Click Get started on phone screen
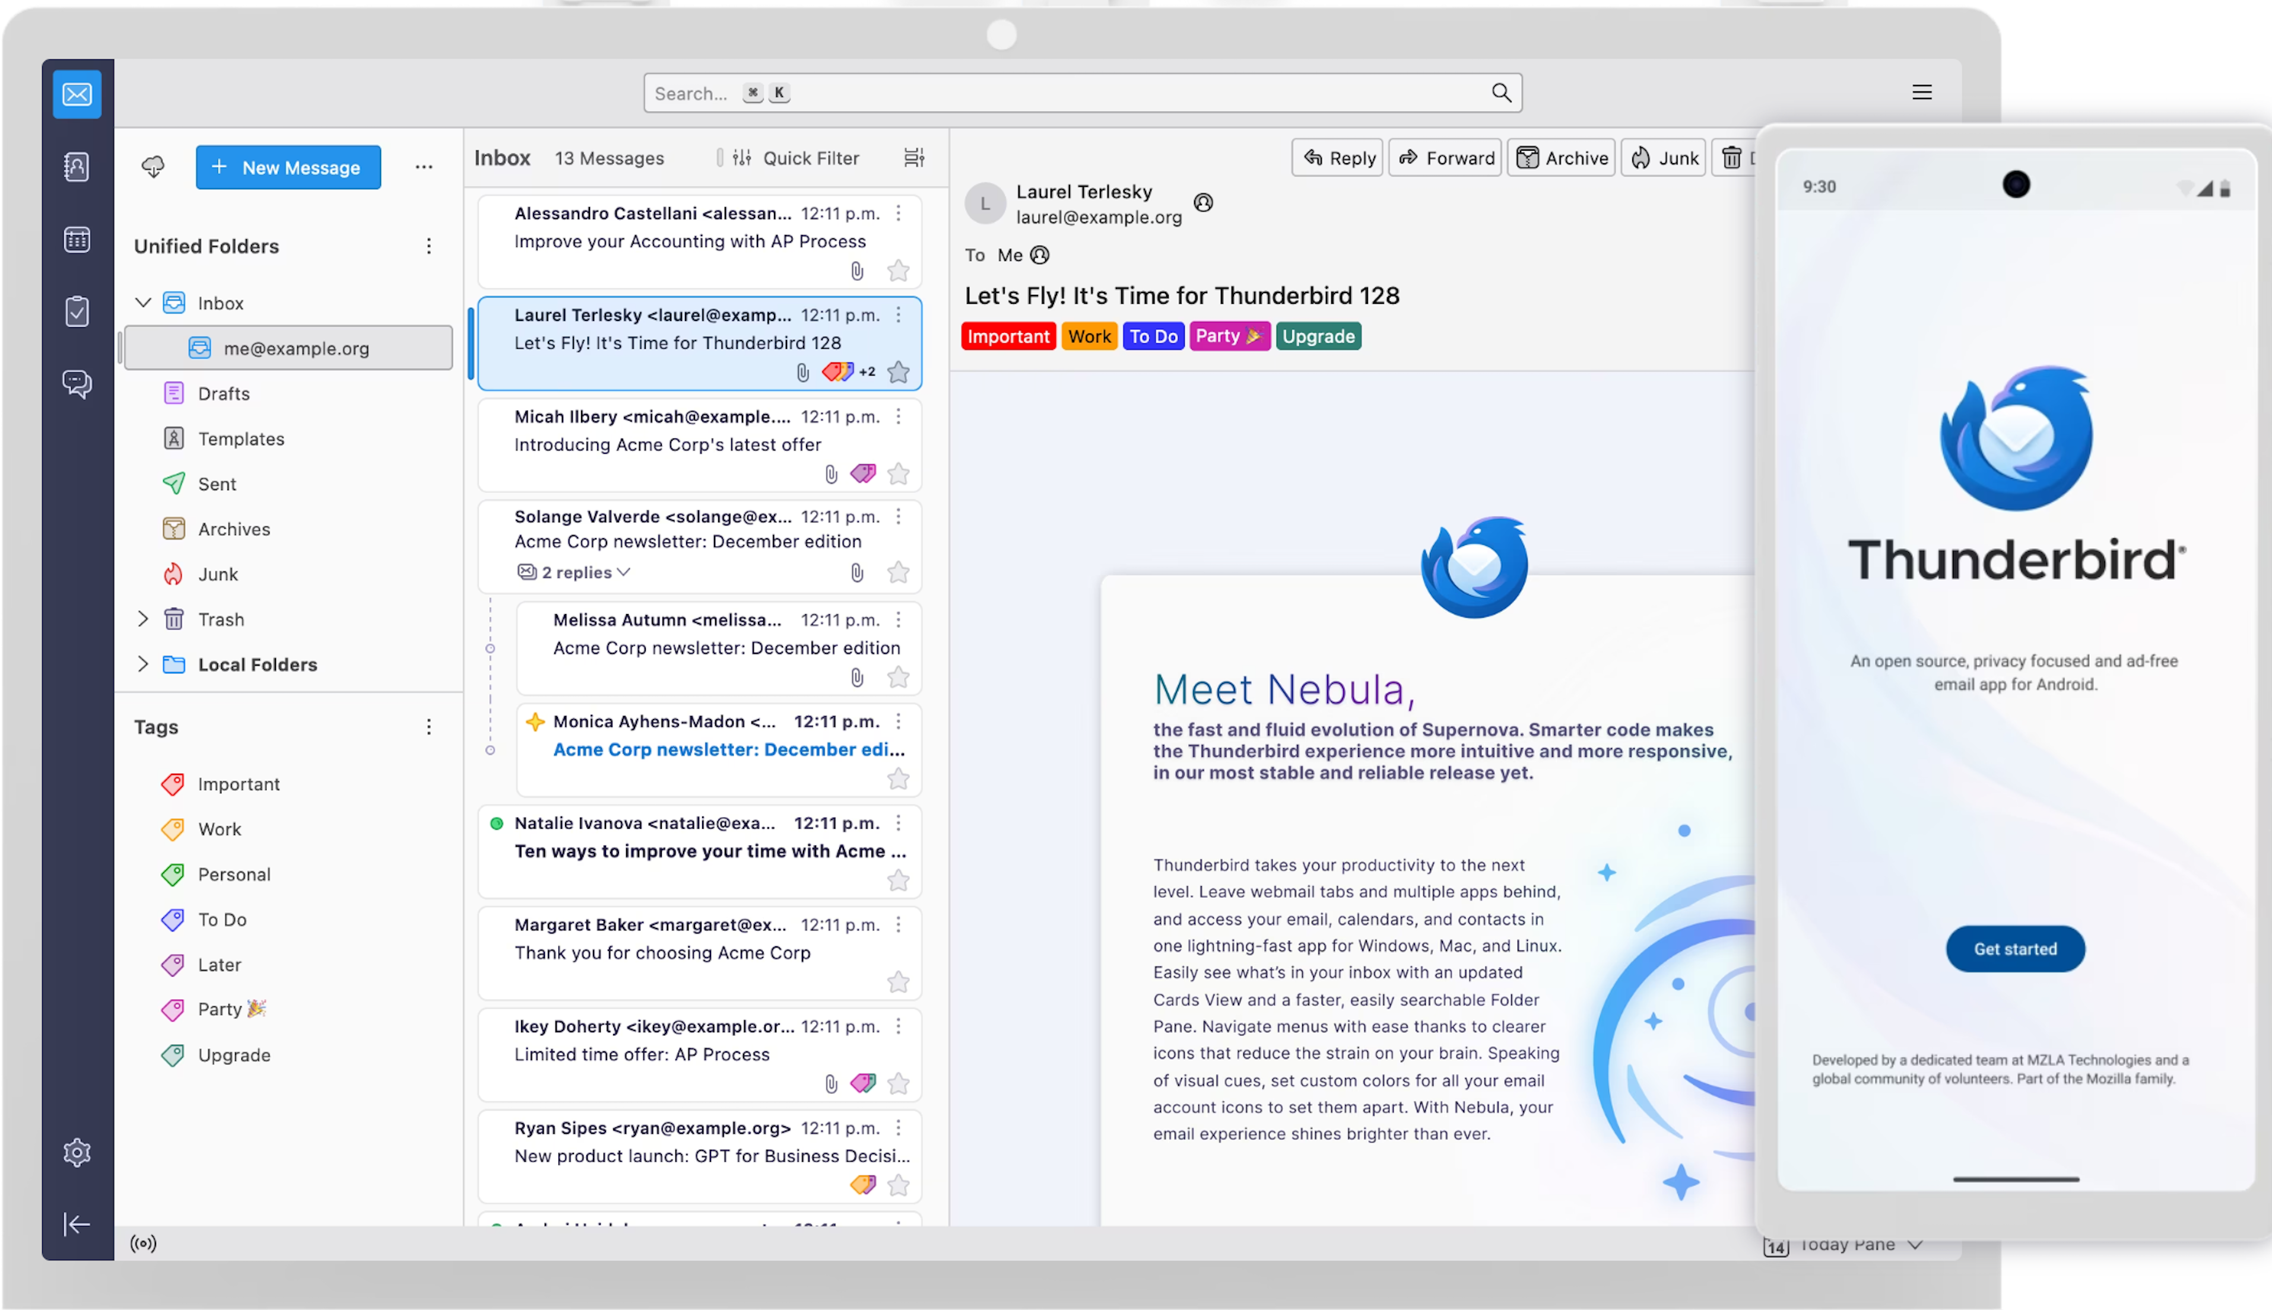 click(x=2014, y=948)
